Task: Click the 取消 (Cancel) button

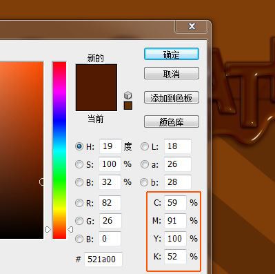Action: (x=172, y=73)
